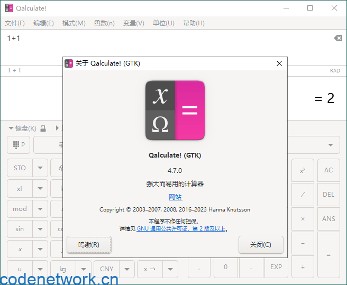This screenshot has height=285, width=347.
Task: Open the 单位(U) menu
Action: point(163,23)
